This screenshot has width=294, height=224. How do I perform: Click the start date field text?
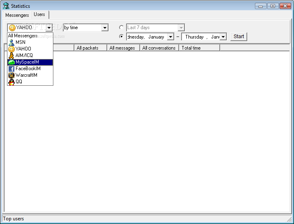146,37
